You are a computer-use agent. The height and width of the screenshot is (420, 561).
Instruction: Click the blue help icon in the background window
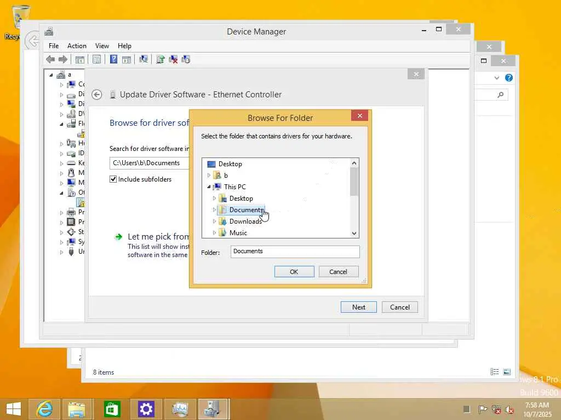pos(509,78)
